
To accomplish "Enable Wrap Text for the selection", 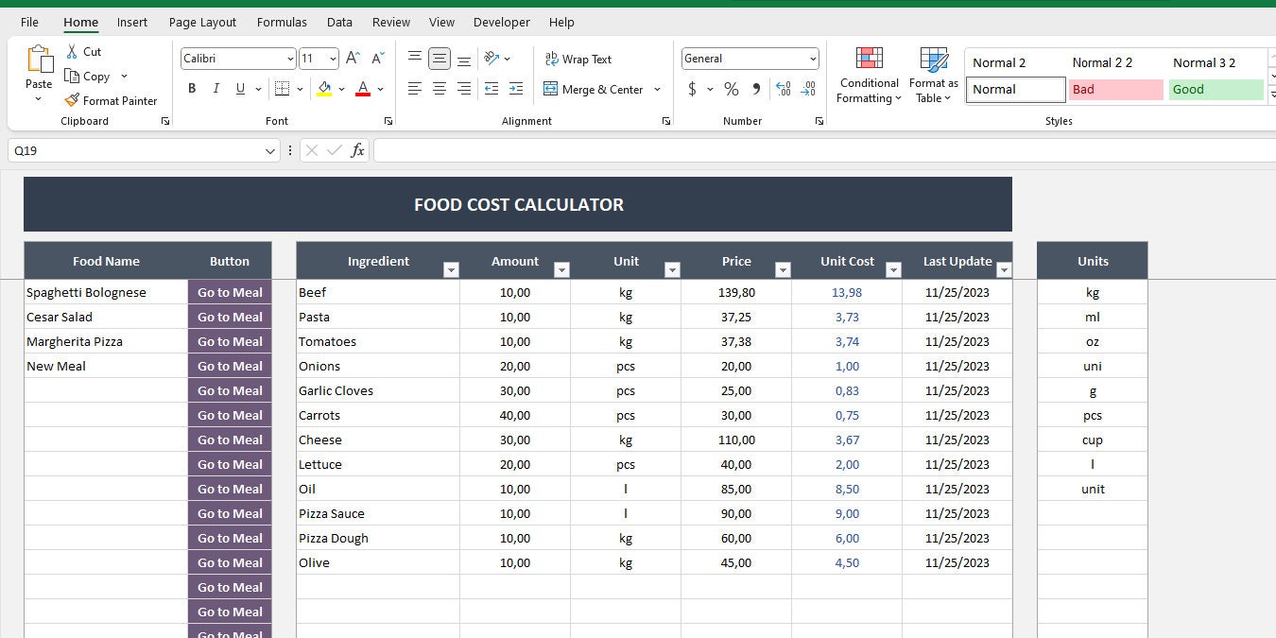I will [x=578, y=59].
